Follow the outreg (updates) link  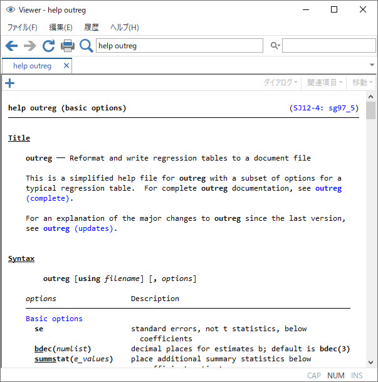pos(78,228)
